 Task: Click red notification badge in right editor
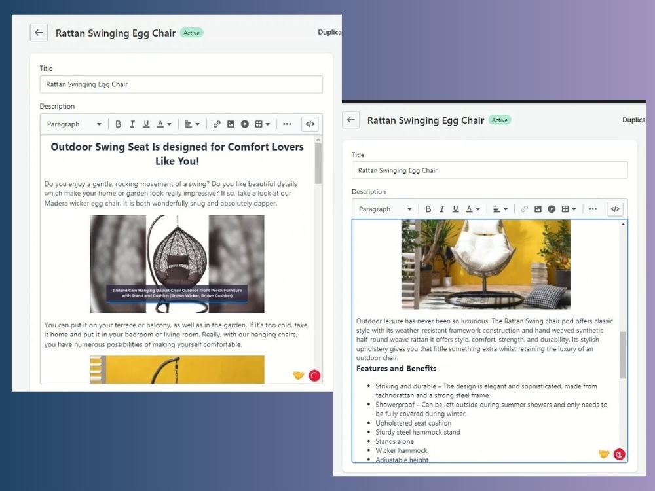[x=620, y=454]
